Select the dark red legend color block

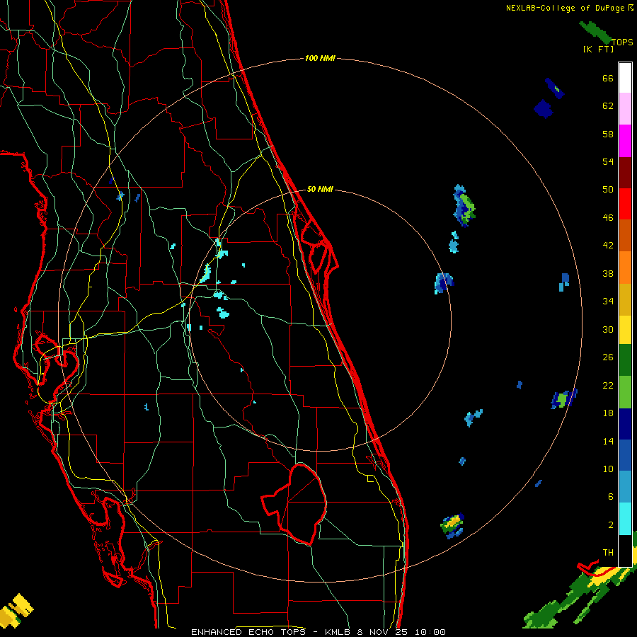click(625, 173)
